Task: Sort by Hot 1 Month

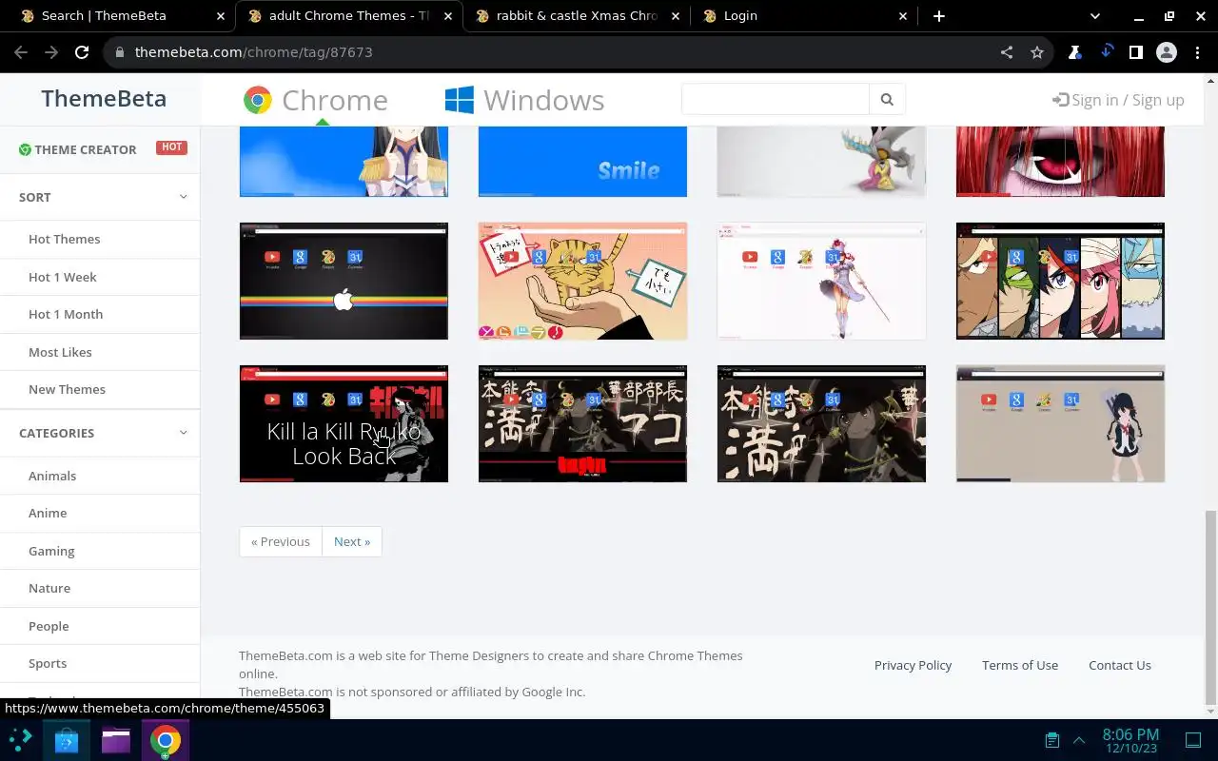Action: (x=66, y=314)
